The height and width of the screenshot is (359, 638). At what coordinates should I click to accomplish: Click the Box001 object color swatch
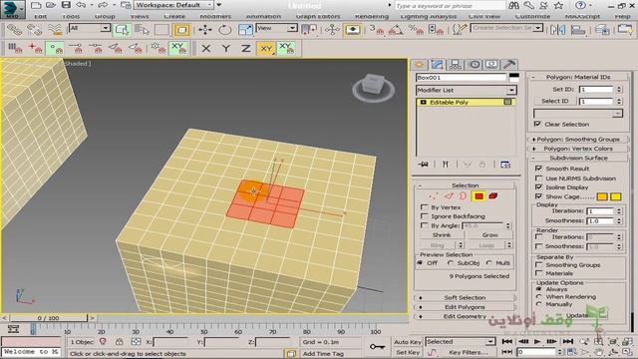514,78
